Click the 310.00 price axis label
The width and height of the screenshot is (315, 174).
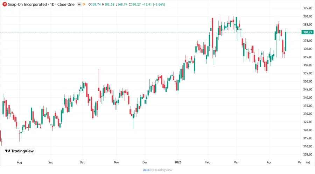308,146
